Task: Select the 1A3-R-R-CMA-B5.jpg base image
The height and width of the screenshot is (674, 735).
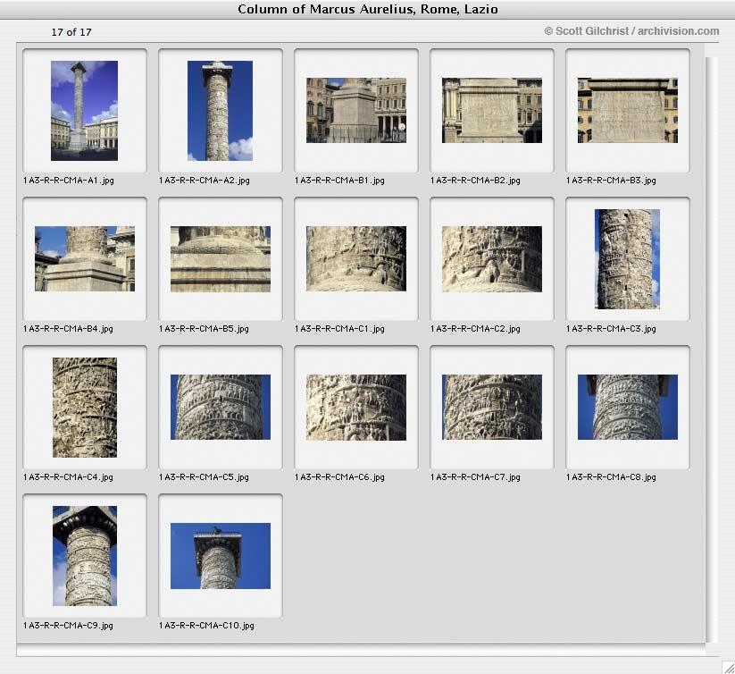Action: [221, 259]
